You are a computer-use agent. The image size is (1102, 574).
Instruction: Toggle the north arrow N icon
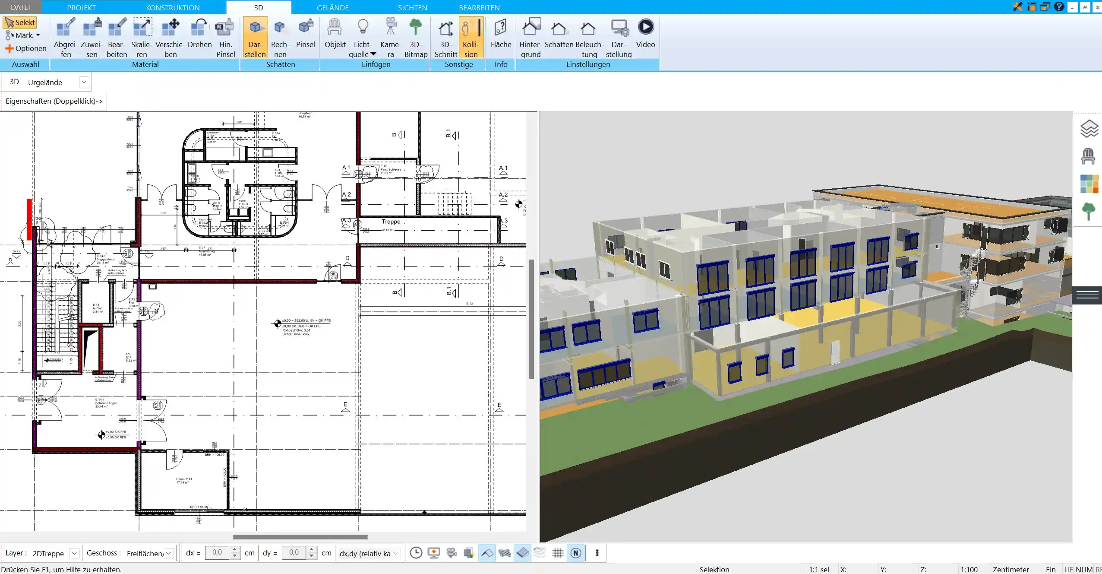(576, 553)
